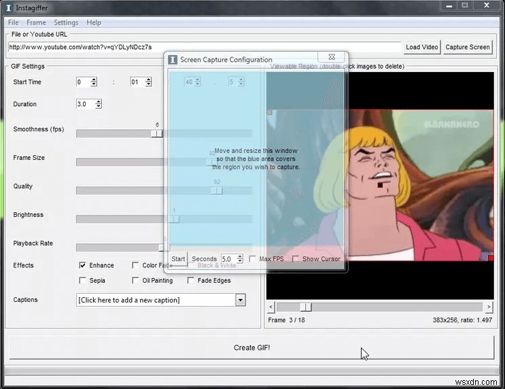The image size is (505, 389).
Task: Check Show Cursor in capture dialog
Action: [x=296, y=259]
